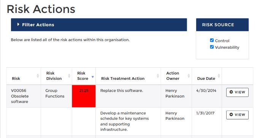View the Replace this software action
The image size is (257, 138).
pos(237,92)
